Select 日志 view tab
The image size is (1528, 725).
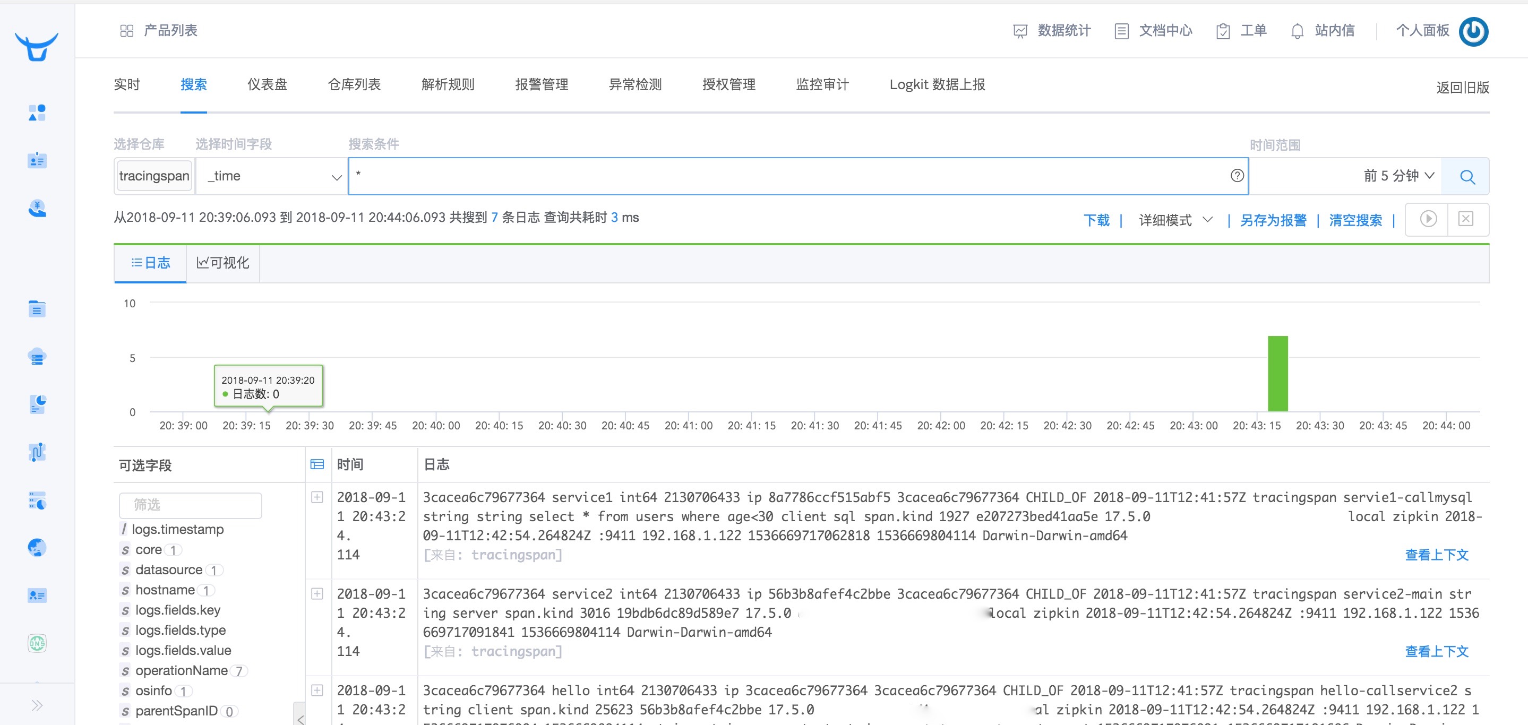point(151,263)
